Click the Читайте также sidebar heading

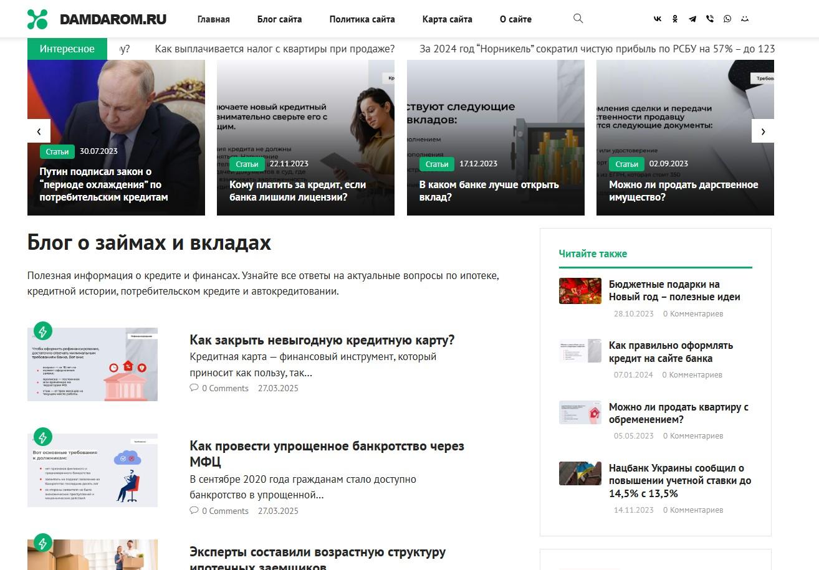tap(593, 254)
